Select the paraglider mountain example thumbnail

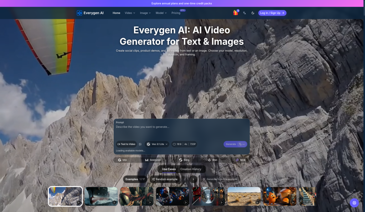point(66,196)
